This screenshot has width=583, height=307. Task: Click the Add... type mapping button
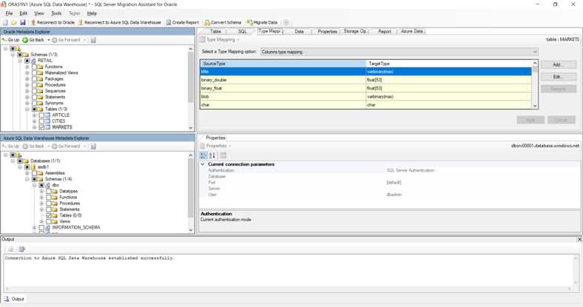click(558, 65)
